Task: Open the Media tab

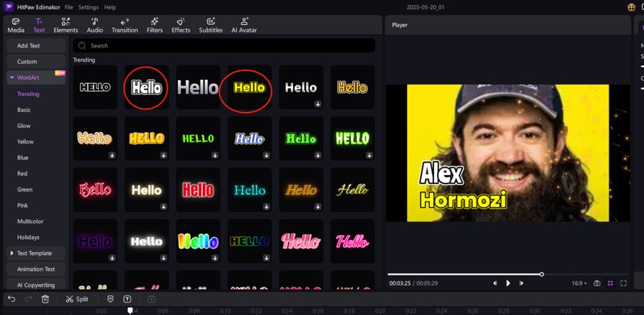Action: click(16, 26)
